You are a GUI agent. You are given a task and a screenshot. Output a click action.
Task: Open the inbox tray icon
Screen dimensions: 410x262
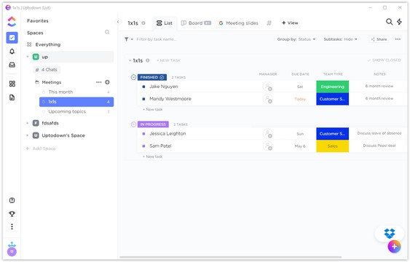[x=12, y=65]
